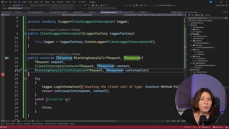
Task: Click the override indicator icon beside line 14
Action: 7,58
